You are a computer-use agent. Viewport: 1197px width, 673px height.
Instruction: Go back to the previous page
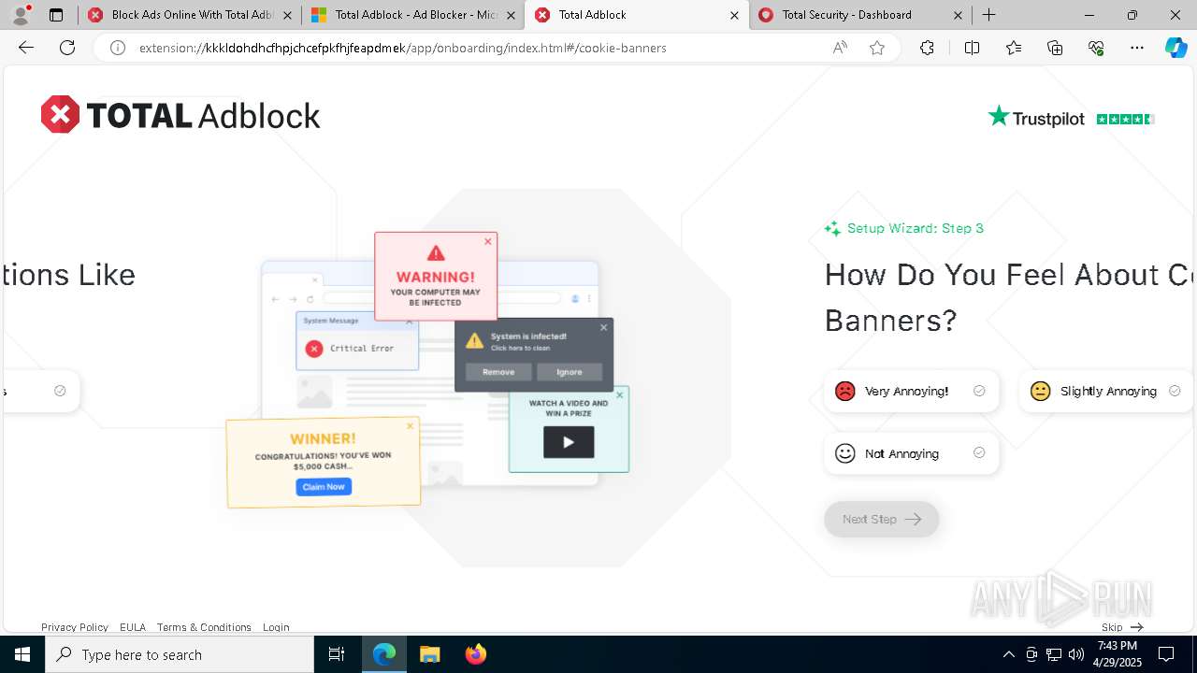(x=26, y=48)
